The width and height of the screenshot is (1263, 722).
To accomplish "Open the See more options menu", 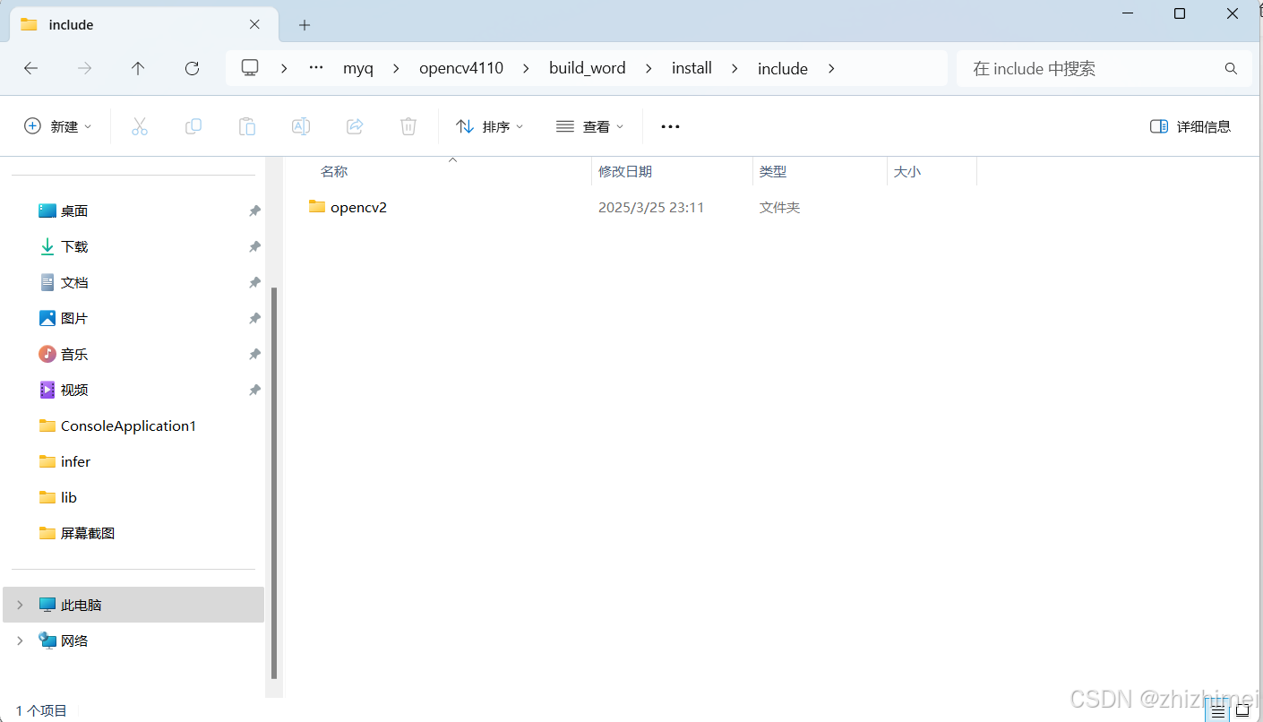I will [x=670, y=126].
